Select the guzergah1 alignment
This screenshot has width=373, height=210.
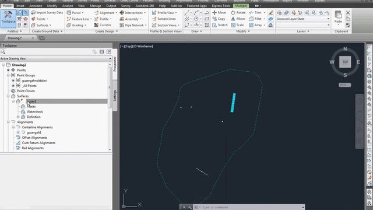coord(34,132)
